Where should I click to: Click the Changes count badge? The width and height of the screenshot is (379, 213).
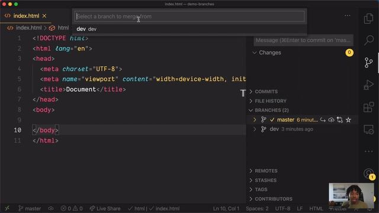click(349, 53)
